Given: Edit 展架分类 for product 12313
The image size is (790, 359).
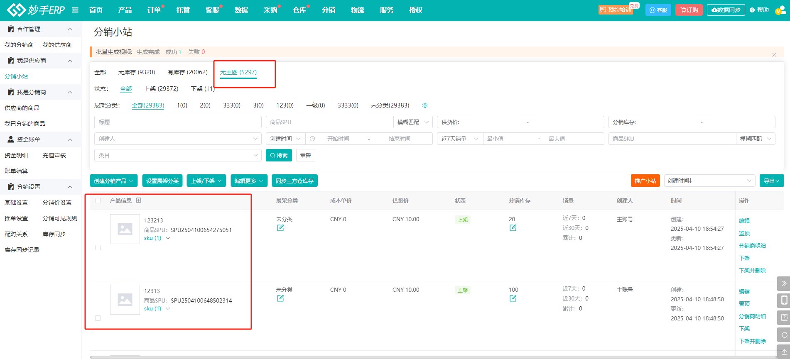Looking at the screenshot, I should [280, 298].
